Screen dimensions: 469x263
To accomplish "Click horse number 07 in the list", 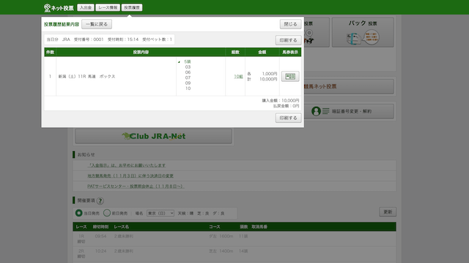I will point(188,78).
